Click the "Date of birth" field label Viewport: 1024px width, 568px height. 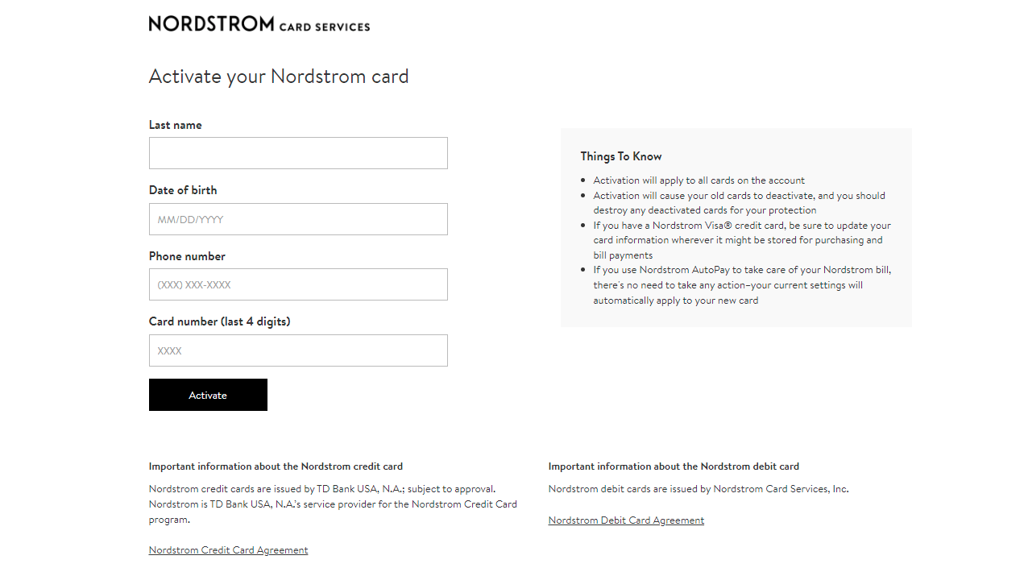click(x=183, y=190)
